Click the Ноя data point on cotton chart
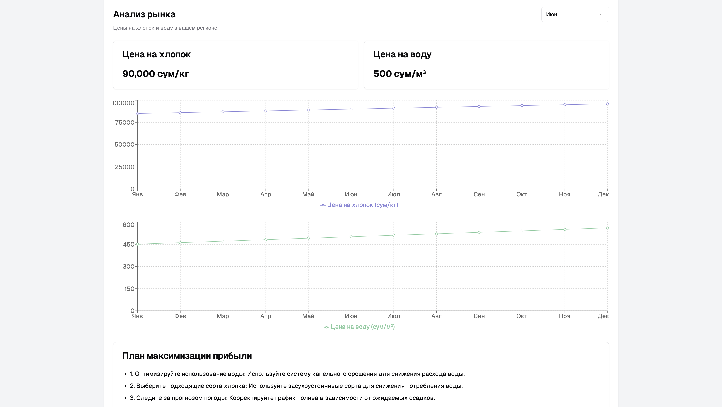 tap(565, 105)
